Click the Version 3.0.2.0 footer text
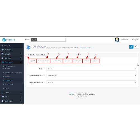 (82, 96)
